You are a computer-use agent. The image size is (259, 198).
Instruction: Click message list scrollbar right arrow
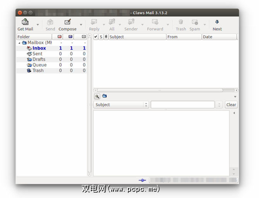(x=237, y=90)
